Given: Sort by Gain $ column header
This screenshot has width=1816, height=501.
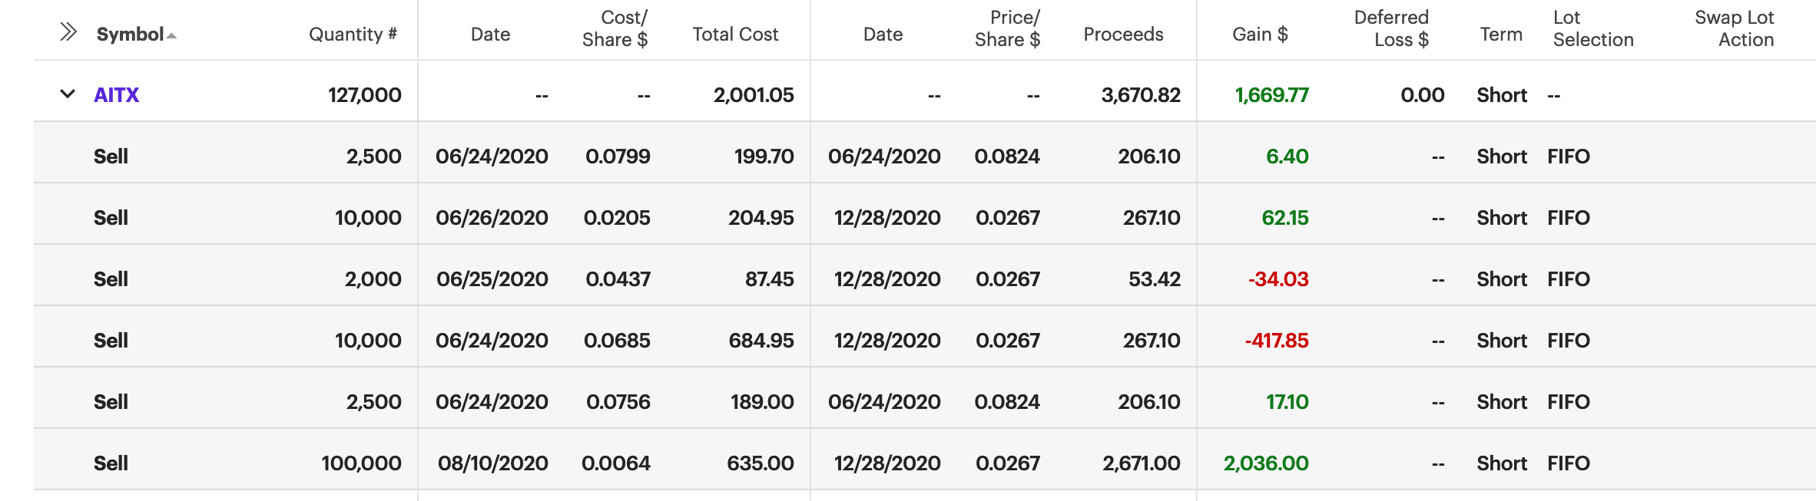Looking at the screenshot, I should point(1259,35).
